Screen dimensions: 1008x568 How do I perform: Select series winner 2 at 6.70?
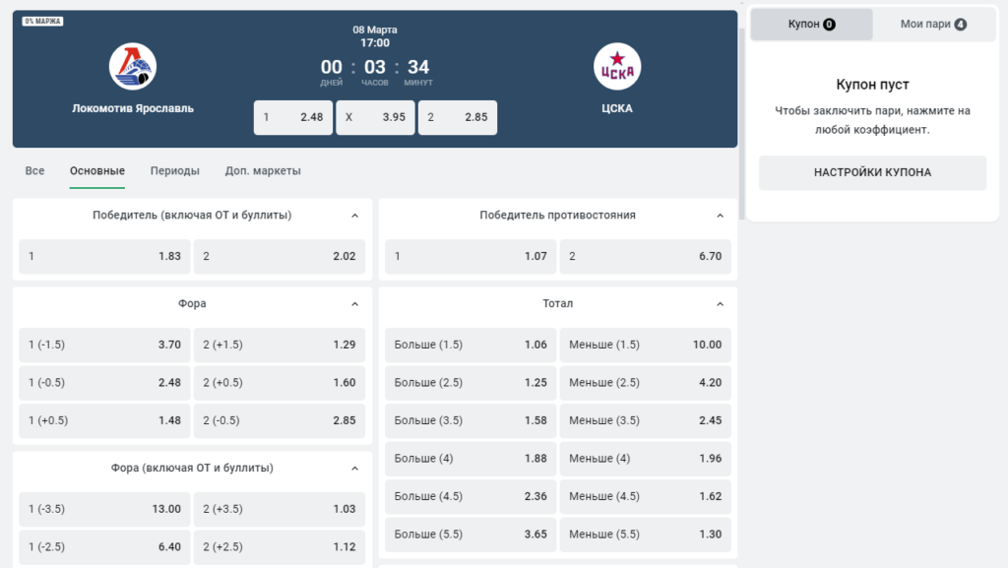point(646,256)
